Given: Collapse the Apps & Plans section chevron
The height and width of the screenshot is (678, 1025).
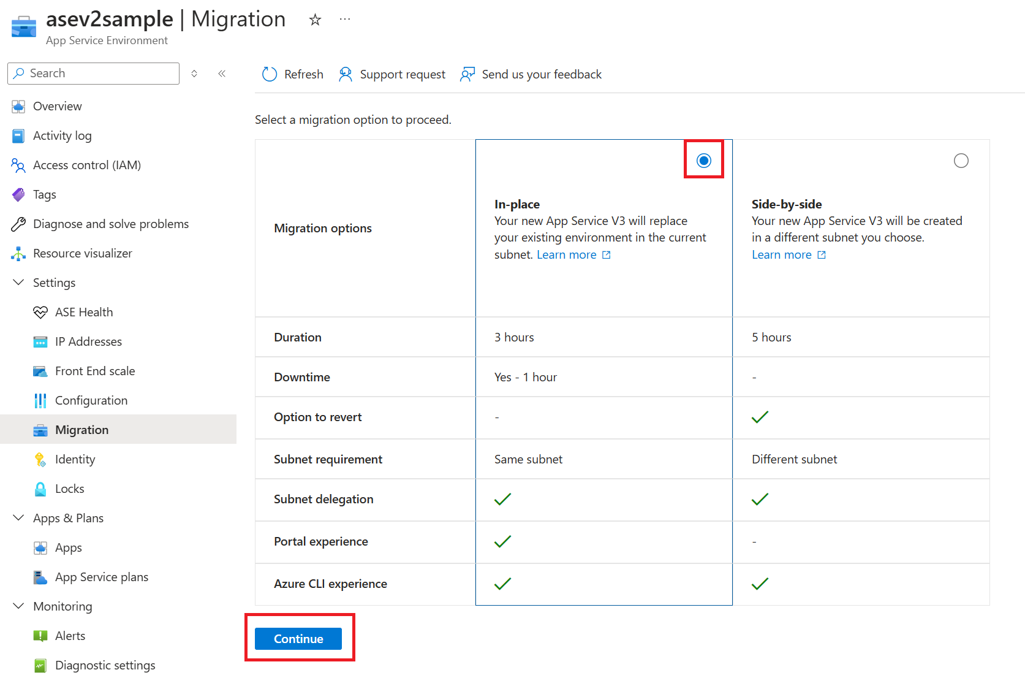Looking at the screenshot, I should point(18,518).
